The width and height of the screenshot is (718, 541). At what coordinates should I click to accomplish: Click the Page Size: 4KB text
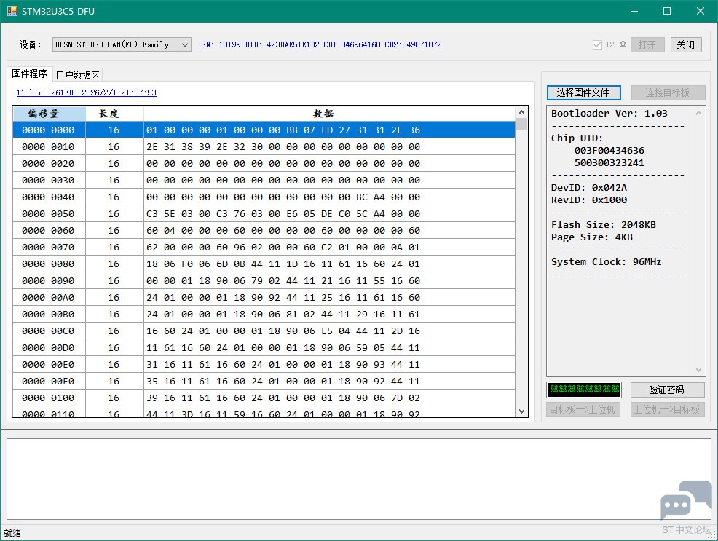coord(591,237)
